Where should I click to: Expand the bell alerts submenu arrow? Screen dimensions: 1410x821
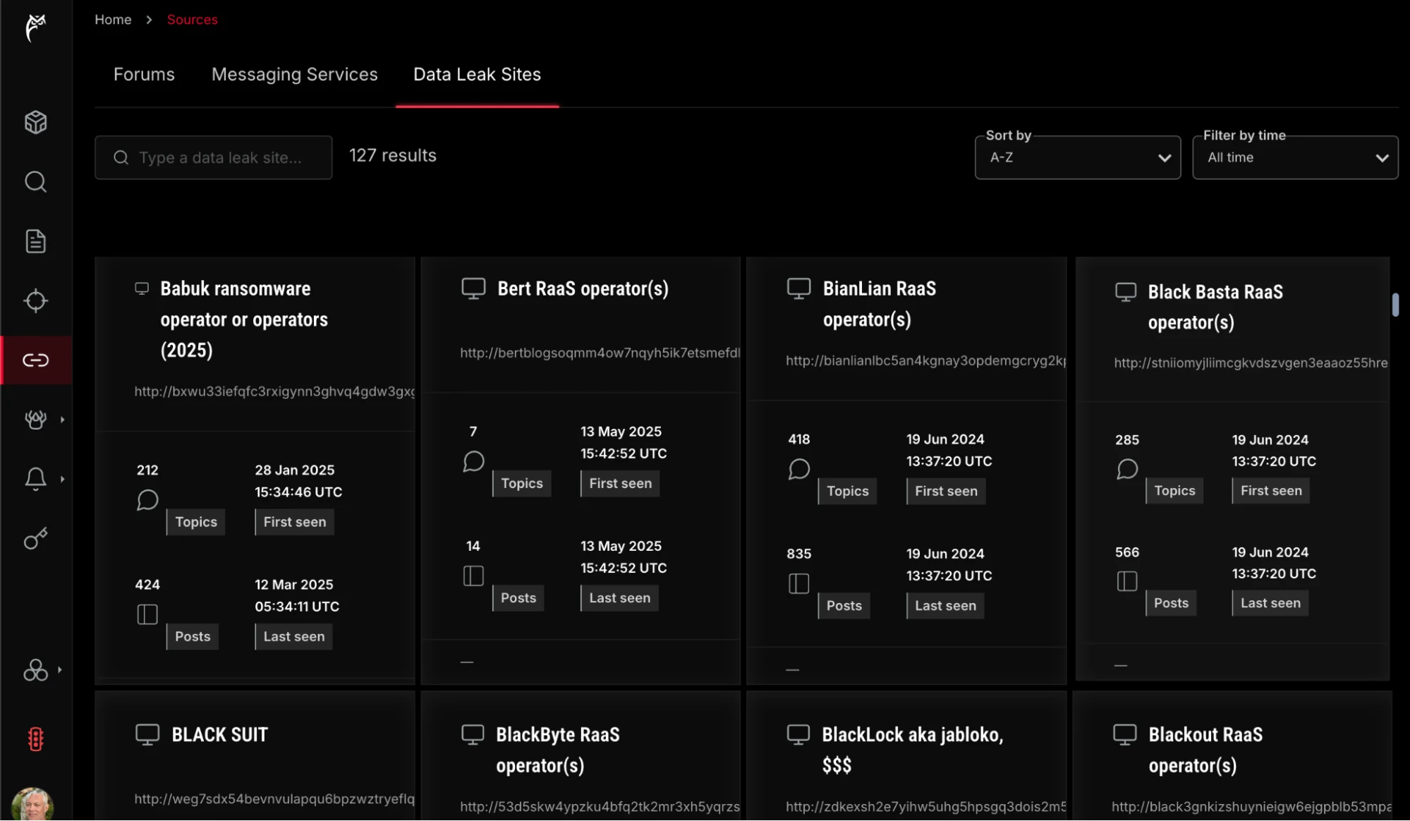[62, 479]
